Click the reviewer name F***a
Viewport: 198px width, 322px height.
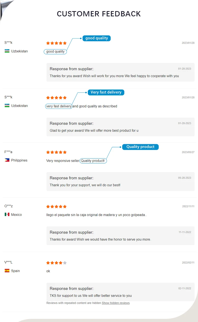click(x=8, y=152)
